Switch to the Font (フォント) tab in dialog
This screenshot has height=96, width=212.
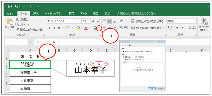click(x=130, y=46)
